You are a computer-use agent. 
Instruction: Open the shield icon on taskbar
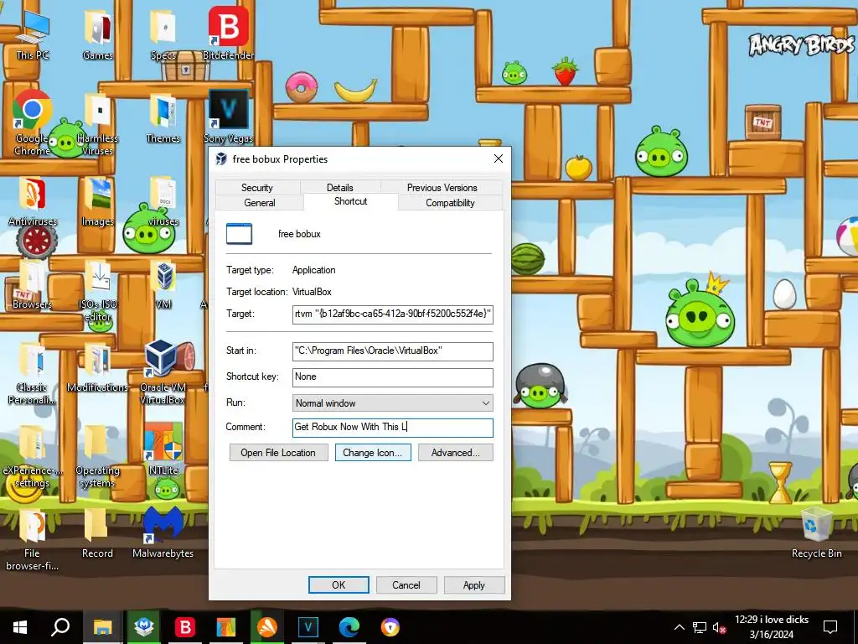tap(390, 626)
